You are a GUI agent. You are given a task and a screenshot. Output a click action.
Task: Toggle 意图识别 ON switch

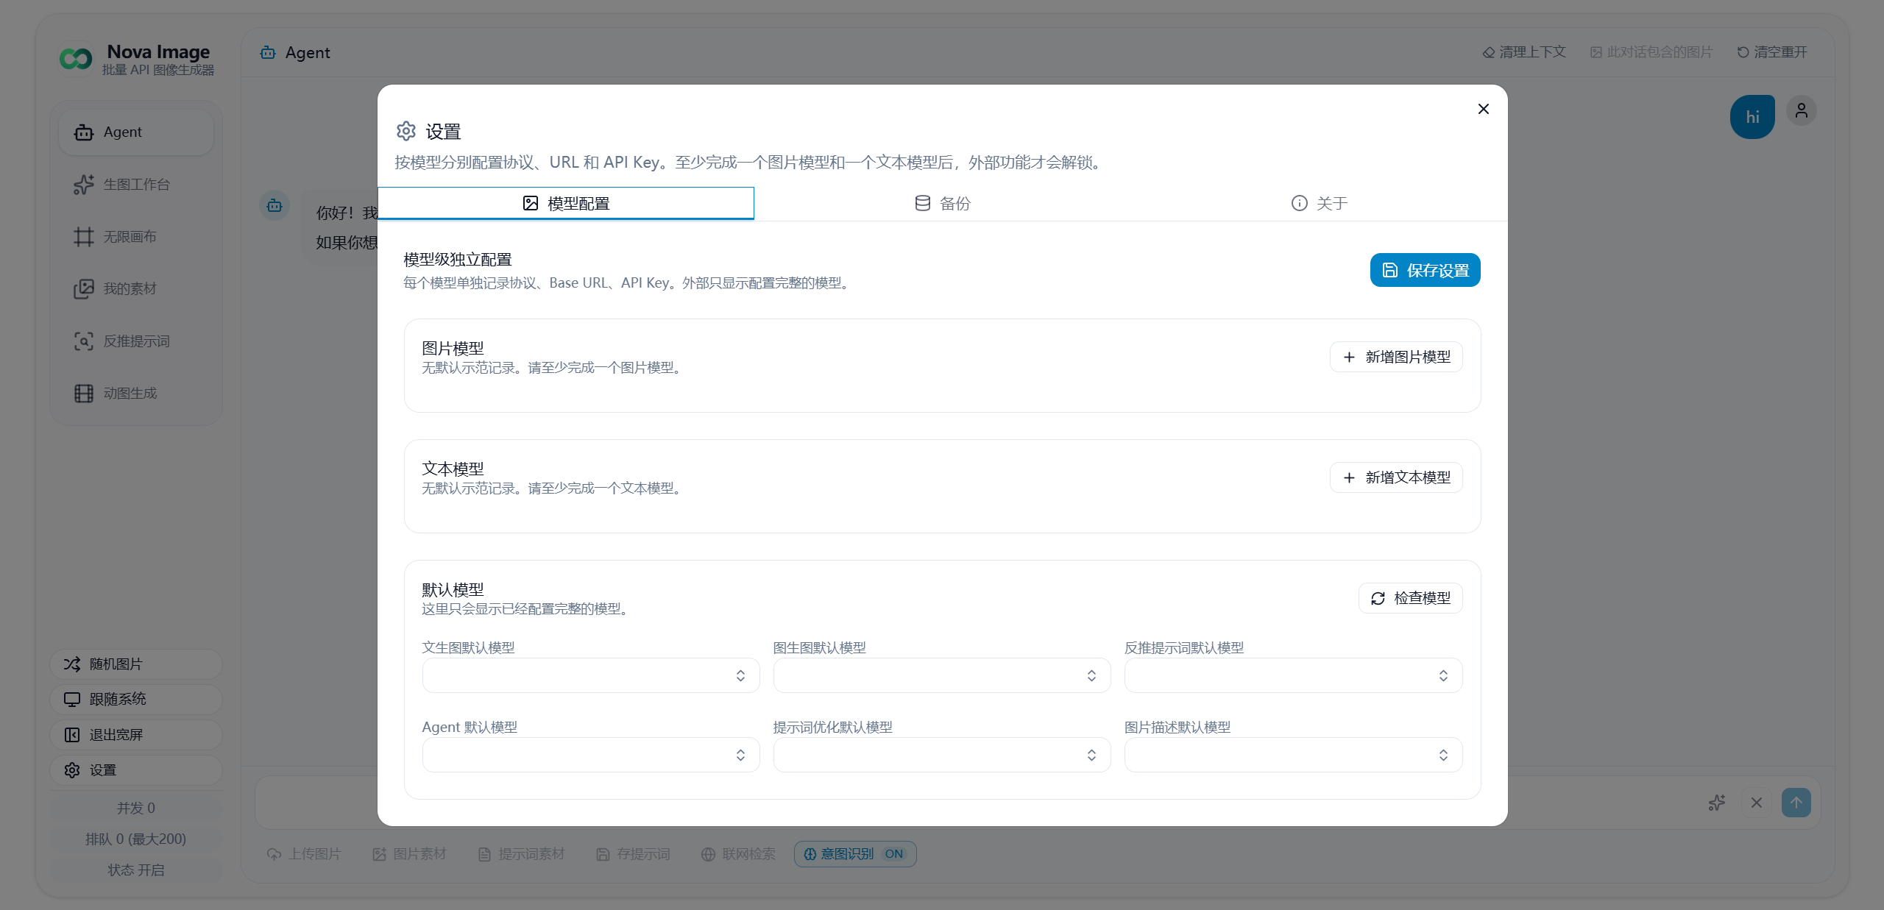(855, 854)
